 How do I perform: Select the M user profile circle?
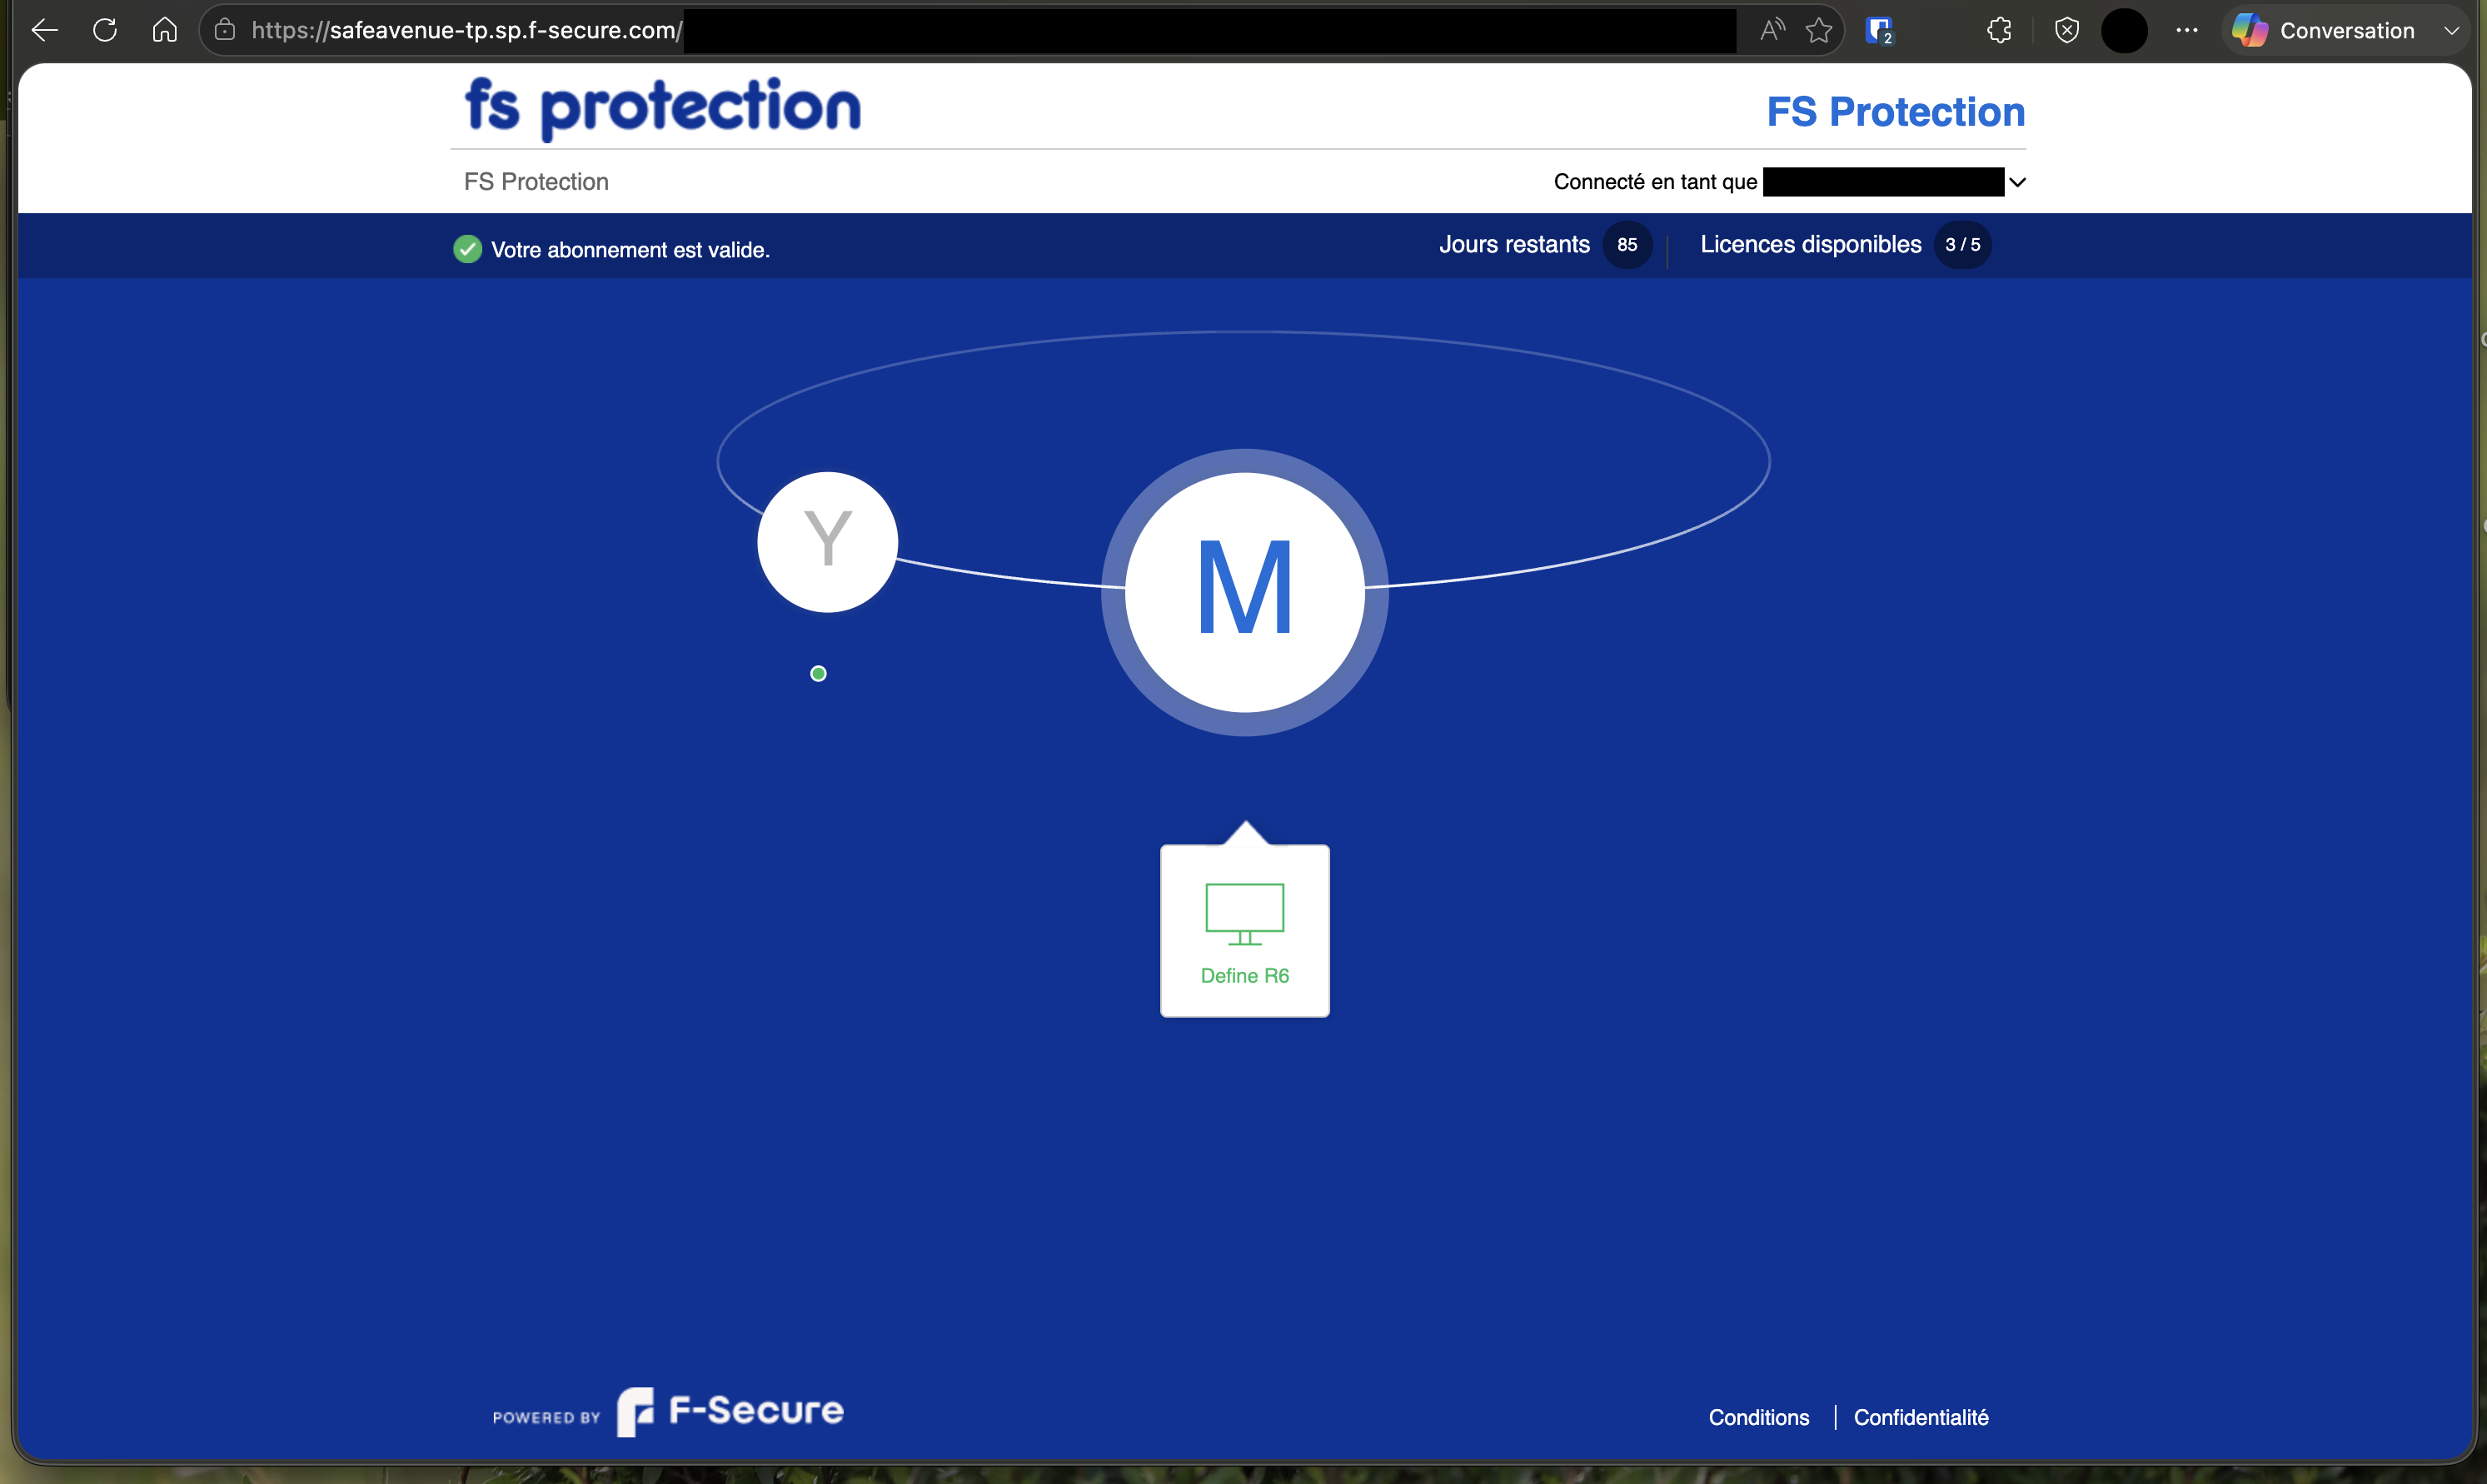(x=1244, y=592)
